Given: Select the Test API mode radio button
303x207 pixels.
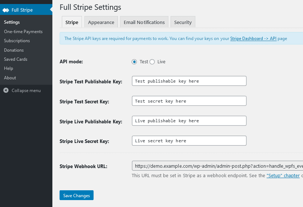Looking at the screenshot, I should point(134,62).
